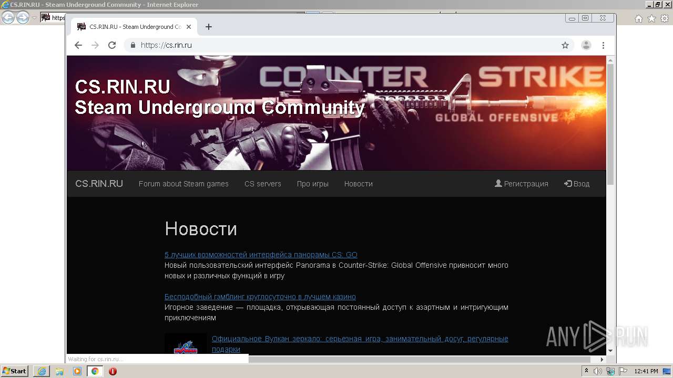
Task: Click the padlock site info icon
Action: 133,45
